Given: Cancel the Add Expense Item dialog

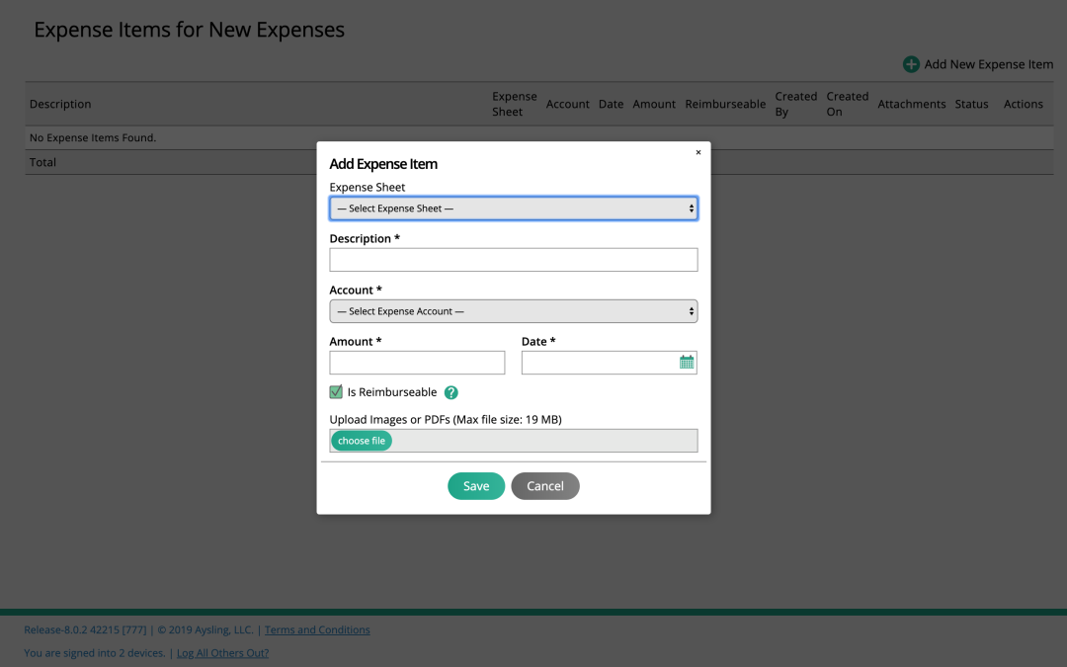Looking at the screenshot, I should pyautogui.click(x=545, y=486).
